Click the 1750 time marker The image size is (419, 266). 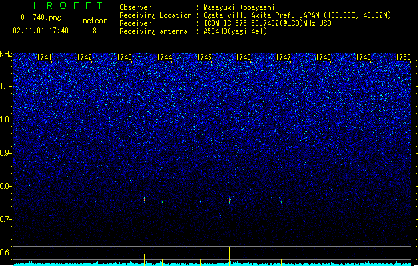tap(403, 57)
